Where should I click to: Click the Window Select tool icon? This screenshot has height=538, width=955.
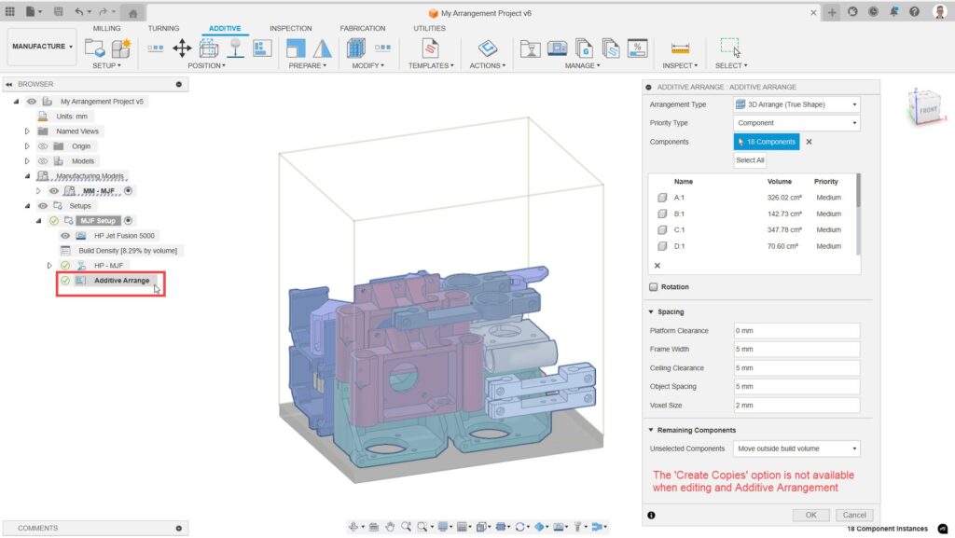click(729, 48)
